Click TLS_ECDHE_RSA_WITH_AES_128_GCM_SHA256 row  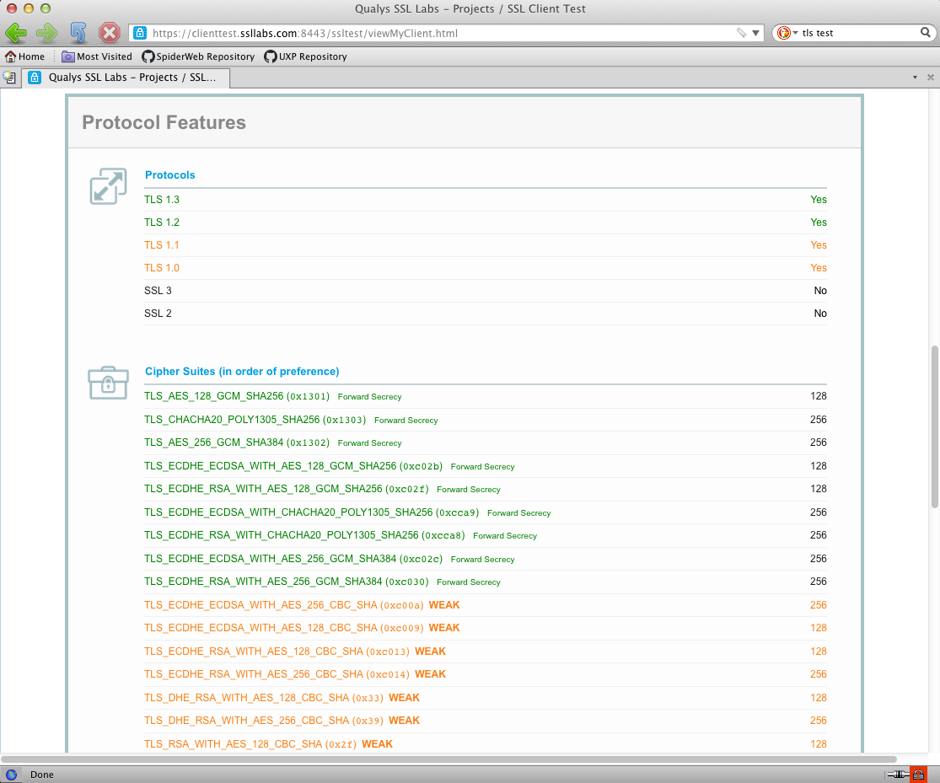point(485,489)
